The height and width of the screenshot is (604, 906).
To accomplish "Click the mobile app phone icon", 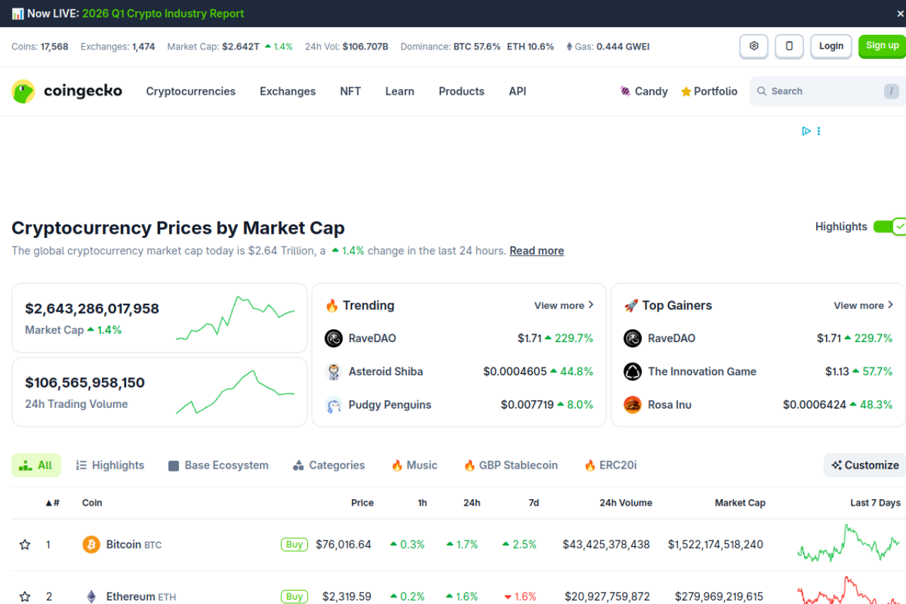I will click(789, 46).
